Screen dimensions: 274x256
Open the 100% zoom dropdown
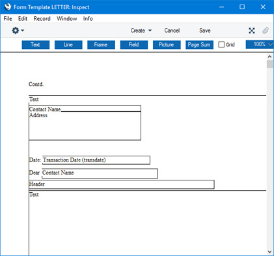[259, 44]
